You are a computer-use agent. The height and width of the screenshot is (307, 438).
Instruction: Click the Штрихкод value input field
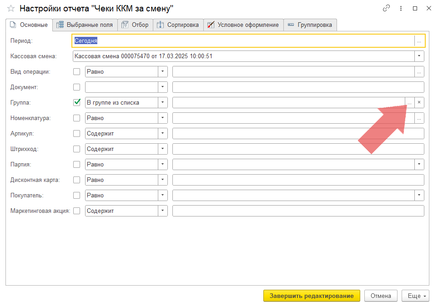click(x=298, y=149)
